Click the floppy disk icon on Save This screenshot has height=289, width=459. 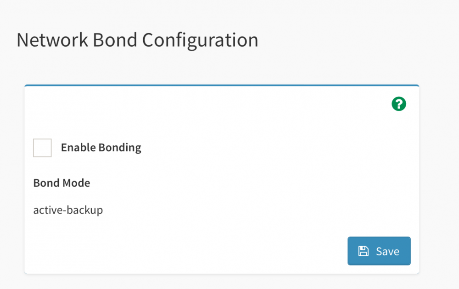point(363,251)
